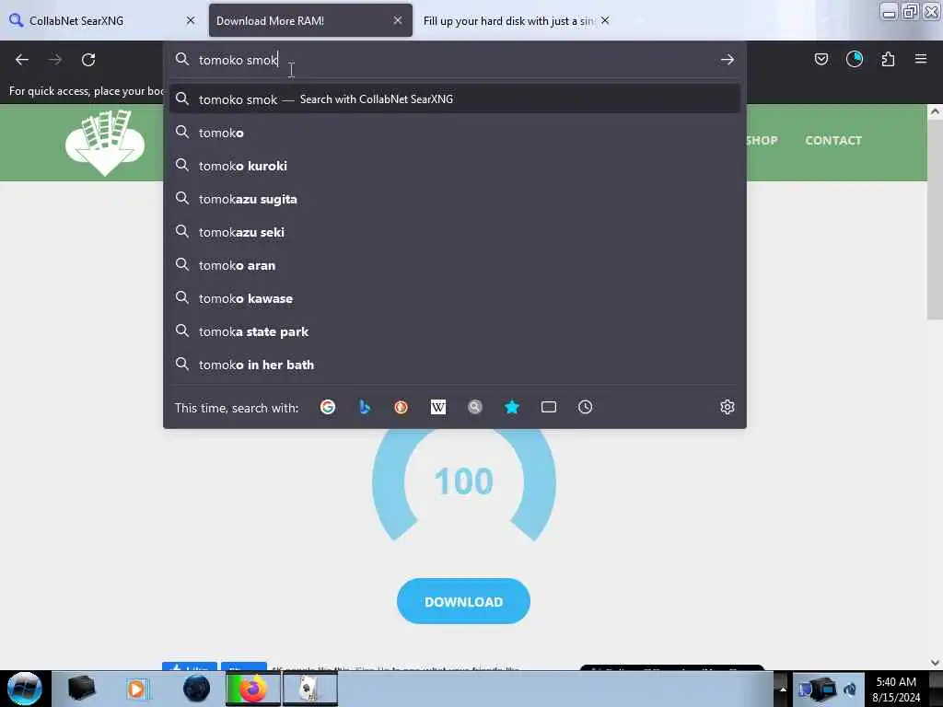The image size is (943, 707).
Task: Click the forward navigation arrow
Action: click(55, 60)
